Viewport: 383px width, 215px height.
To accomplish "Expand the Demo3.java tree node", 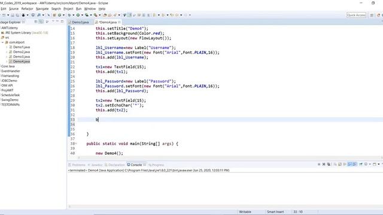I will [7, 57].
